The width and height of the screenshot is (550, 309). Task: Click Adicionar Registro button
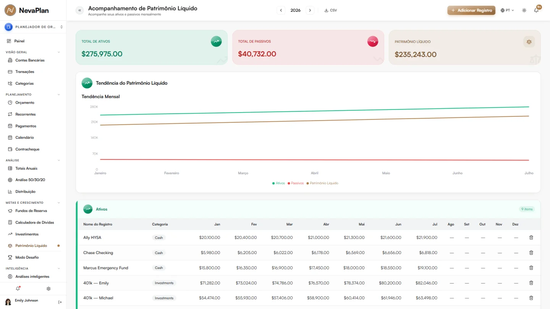click(x=471, y=10)
